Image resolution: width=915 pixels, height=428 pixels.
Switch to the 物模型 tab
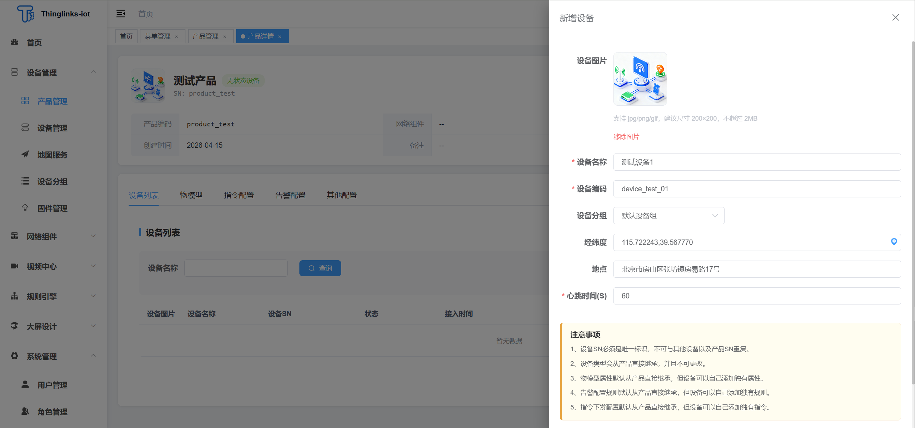tap(191, 195)
